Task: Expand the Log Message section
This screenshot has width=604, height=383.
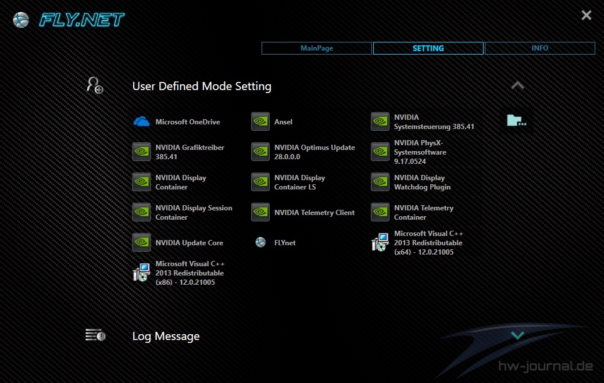Action: 517,336
